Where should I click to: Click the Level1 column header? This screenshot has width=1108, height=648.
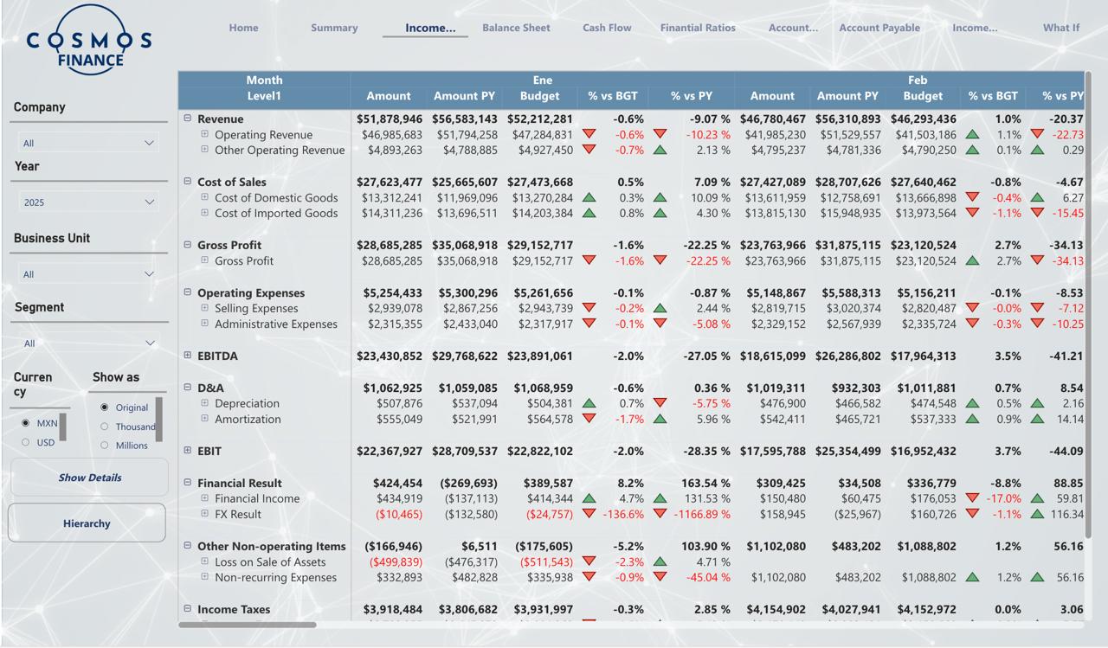[x=264, y=96]
